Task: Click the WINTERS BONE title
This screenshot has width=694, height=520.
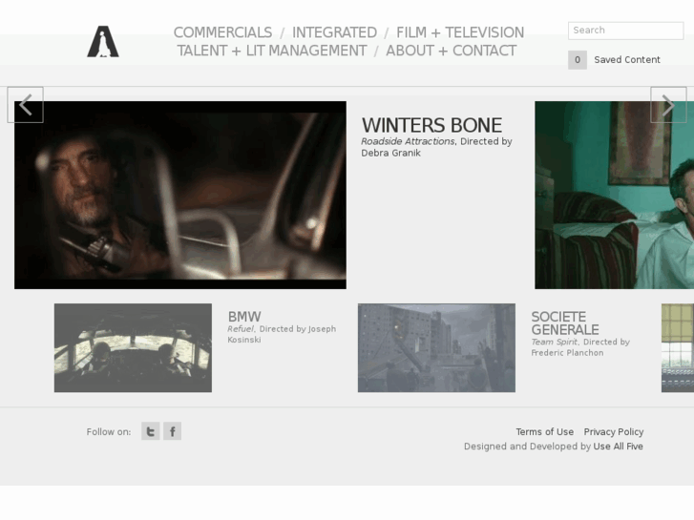Action: point(432,125)
